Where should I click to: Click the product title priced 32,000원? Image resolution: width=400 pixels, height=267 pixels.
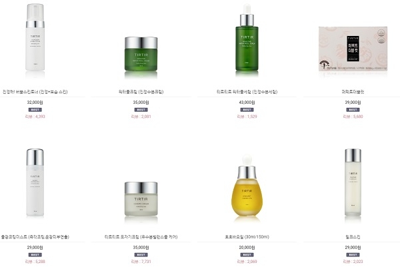pyautogui.click(x=35, y=92)
